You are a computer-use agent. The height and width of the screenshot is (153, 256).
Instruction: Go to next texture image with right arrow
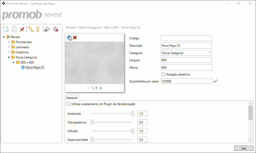click(101, 88)
